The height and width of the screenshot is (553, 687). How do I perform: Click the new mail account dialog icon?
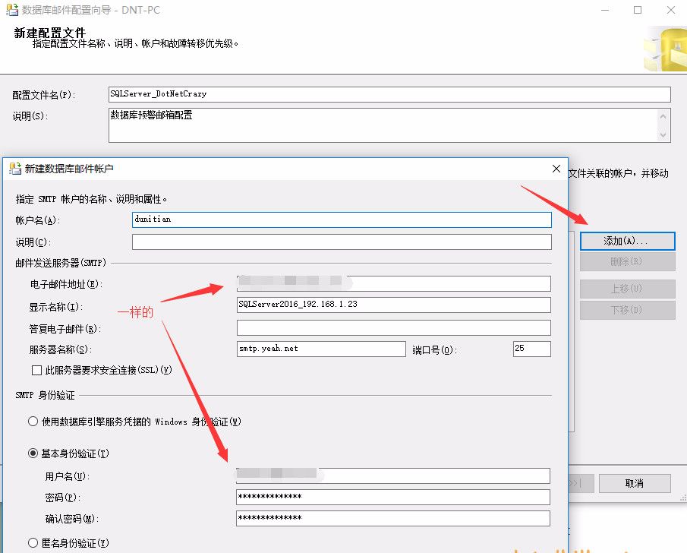click(15, 169)
